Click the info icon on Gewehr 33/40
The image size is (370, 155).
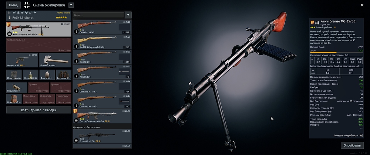[x=76, y=32]
